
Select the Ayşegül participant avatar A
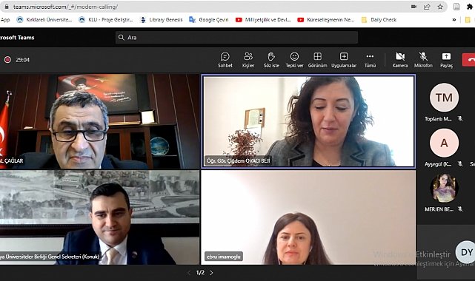[444, 143]
